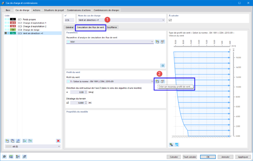This screenshot has height=161, width=253.
Task: Click the Appliquer button
Action: [x=243, y=157]
